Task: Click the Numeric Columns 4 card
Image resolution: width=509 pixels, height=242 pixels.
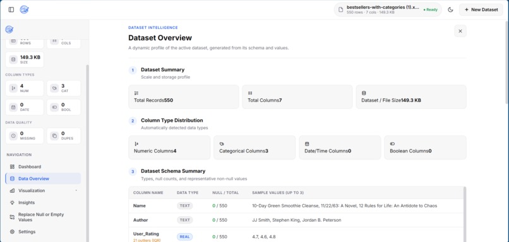Action: (x=169, y=147)
